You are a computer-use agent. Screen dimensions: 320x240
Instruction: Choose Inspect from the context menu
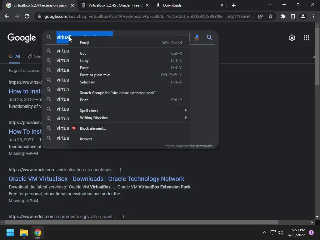point(129,139)
